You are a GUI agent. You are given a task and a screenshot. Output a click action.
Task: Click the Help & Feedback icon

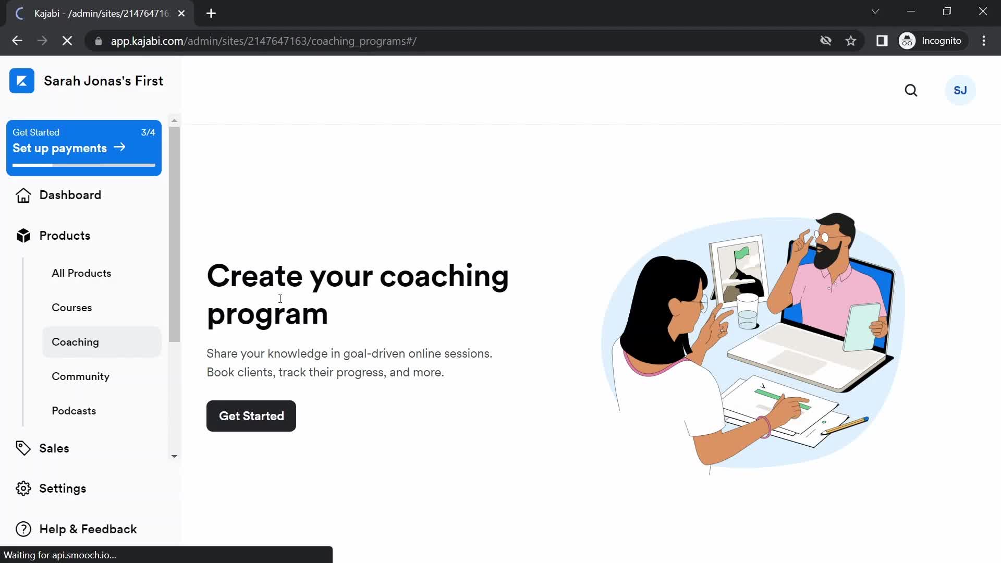pos(23,529)
